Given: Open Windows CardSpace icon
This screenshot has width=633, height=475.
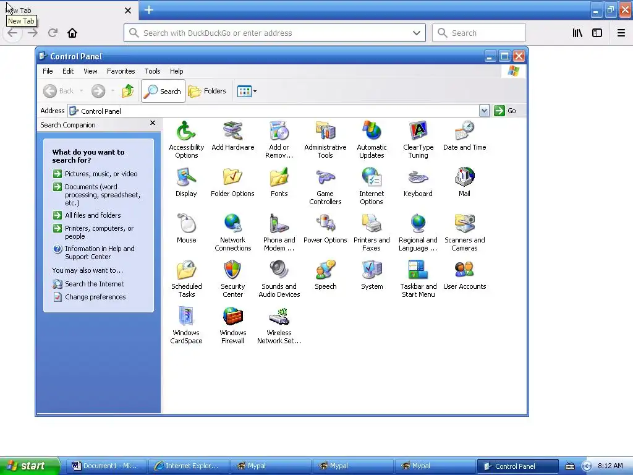Looking at the screenshot, I should [186, 325].
